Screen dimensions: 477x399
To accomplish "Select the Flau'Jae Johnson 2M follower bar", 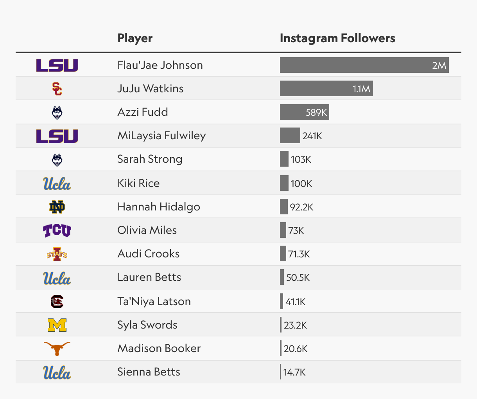I will click(364, 65).
